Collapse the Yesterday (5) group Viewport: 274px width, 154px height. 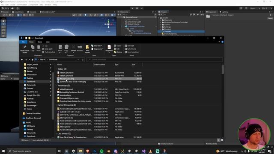[57, 86]
